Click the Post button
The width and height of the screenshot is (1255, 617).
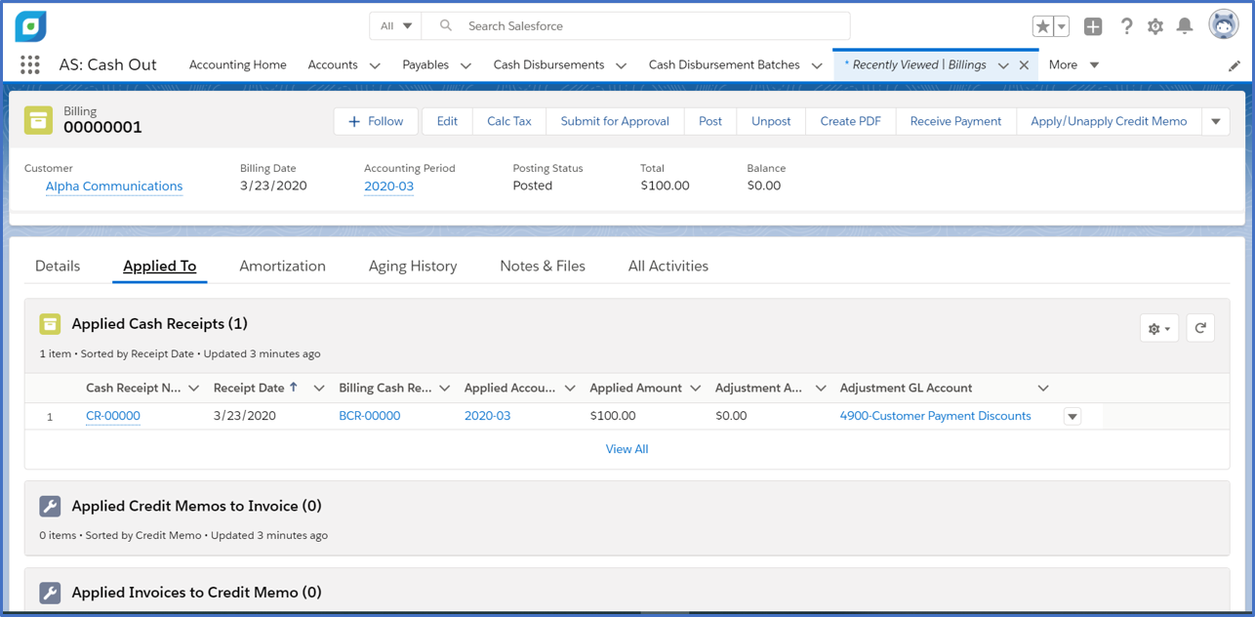pos(710,121)
